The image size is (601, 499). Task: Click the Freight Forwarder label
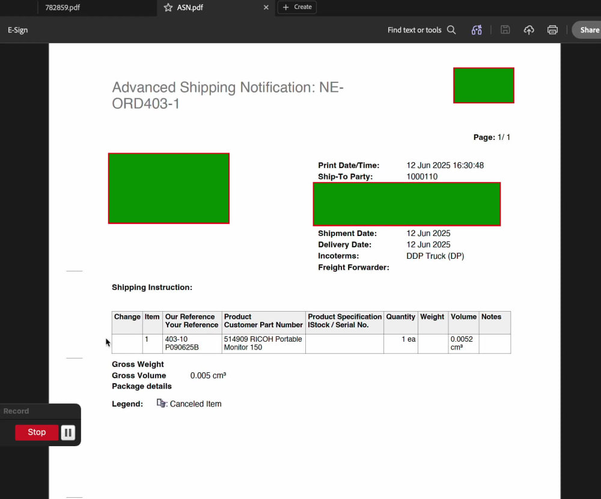tap(353, 267)
